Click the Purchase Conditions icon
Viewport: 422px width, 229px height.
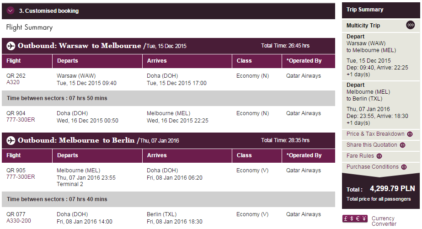[404, 167]
